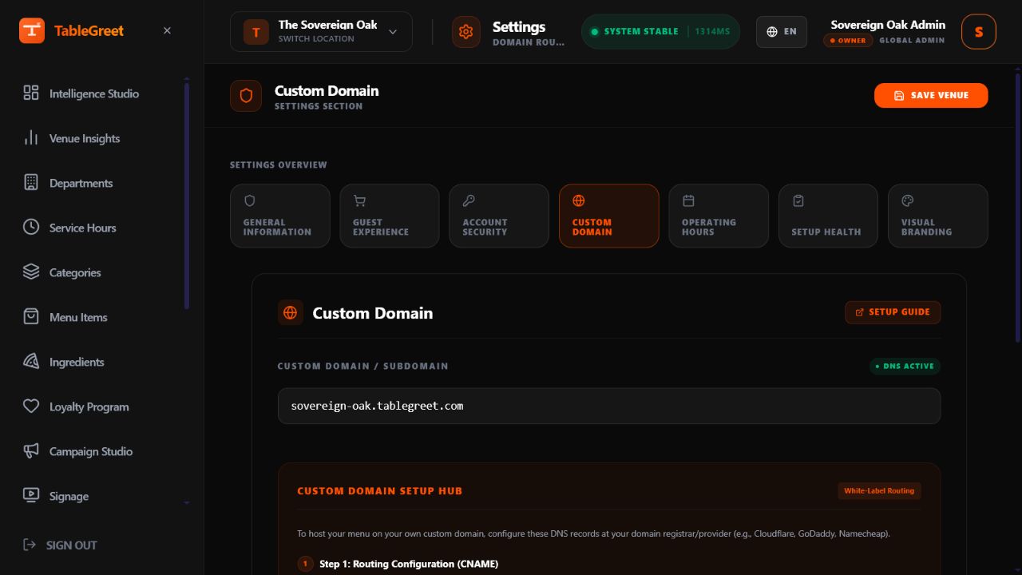Click the sidebar scrollbar

pos(187,196)
